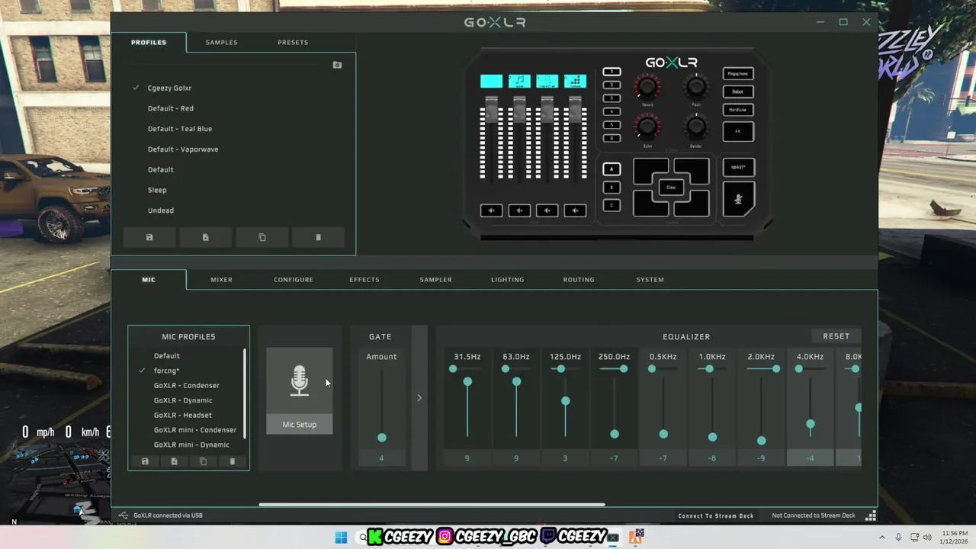Click the Clear sampler button
Image resolution: width=976 pixels, height=549 pixels.
671,187
